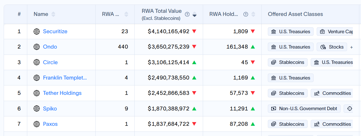This screenshot has height=136, width=361.
Task: Select the U.S. Treasuries tag in Circle row
Action: 332,62
